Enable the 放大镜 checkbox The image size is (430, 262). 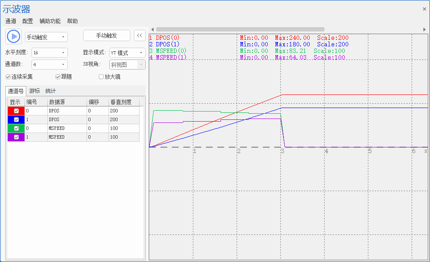[101, 77]
